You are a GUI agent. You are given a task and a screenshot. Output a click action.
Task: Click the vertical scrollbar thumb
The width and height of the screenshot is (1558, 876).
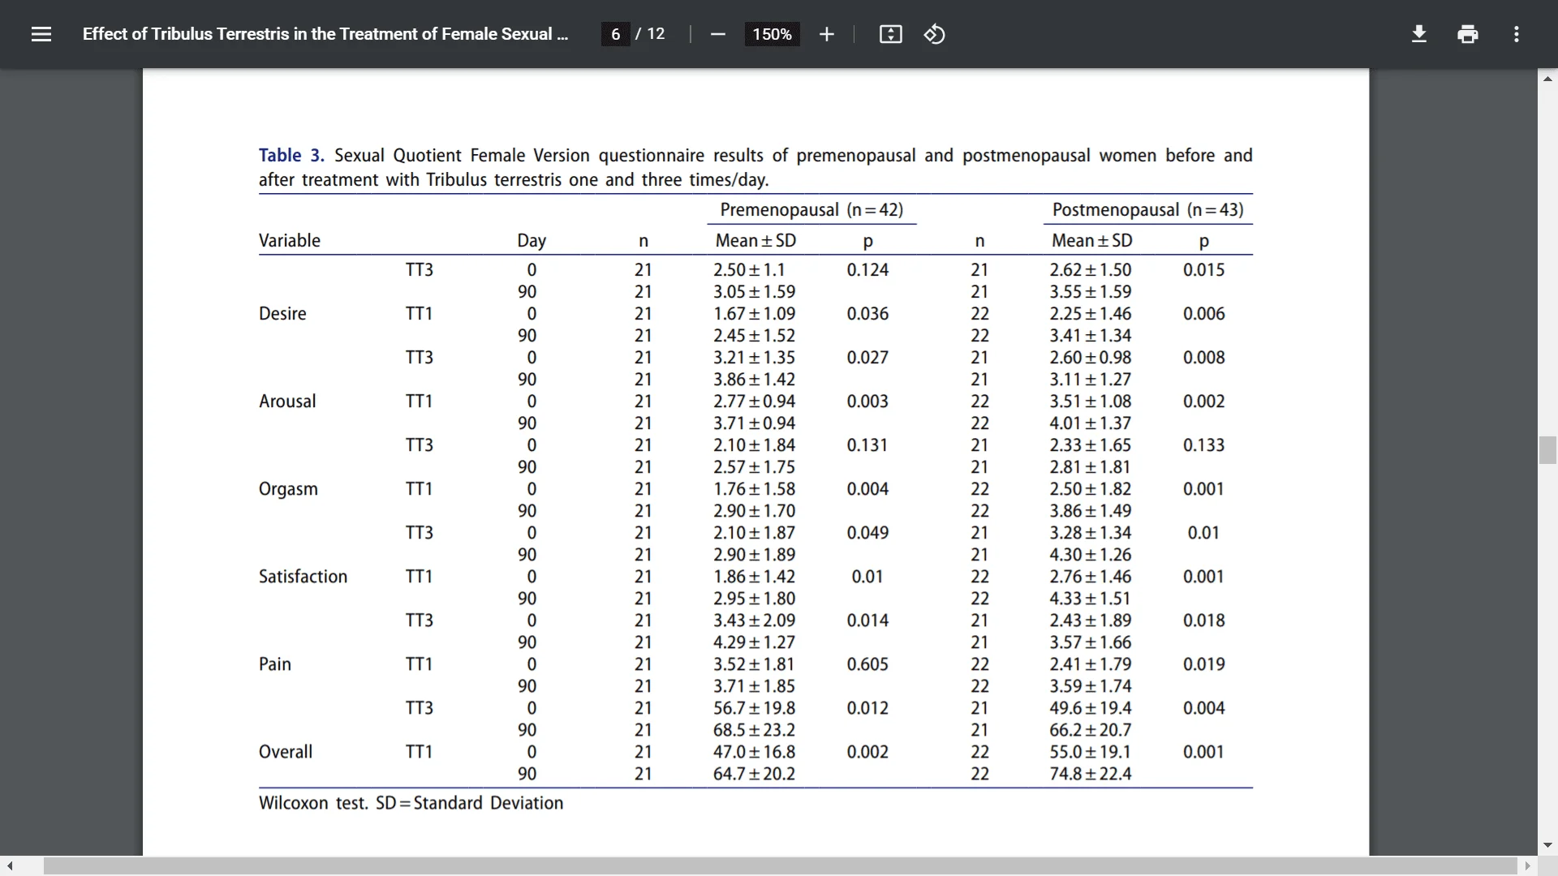tap(1547, 450)
